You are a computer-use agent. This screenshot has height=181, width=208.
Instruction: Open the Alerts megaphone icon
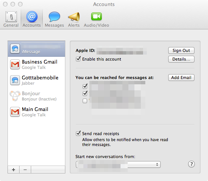point(74,17)
